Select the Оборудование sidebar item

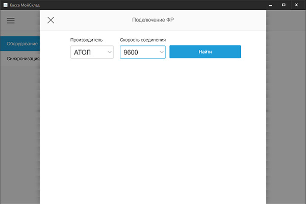click(20, 43)
